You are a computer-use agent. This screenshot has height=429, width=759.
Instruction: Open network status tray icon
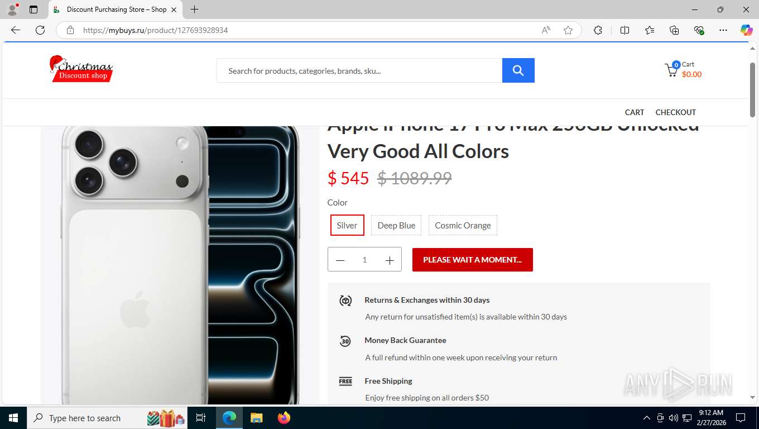coord(686,418)
